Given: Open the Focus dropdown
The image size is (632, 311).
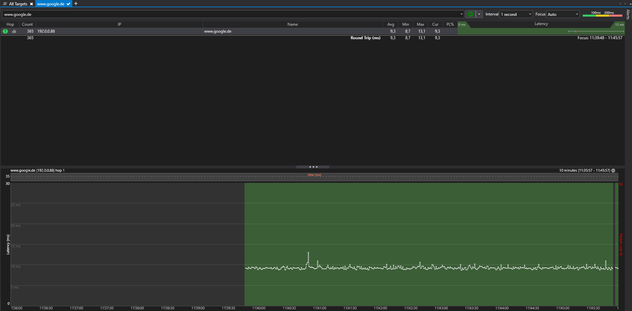Looking at the screenshot, I should coord(563,14).
